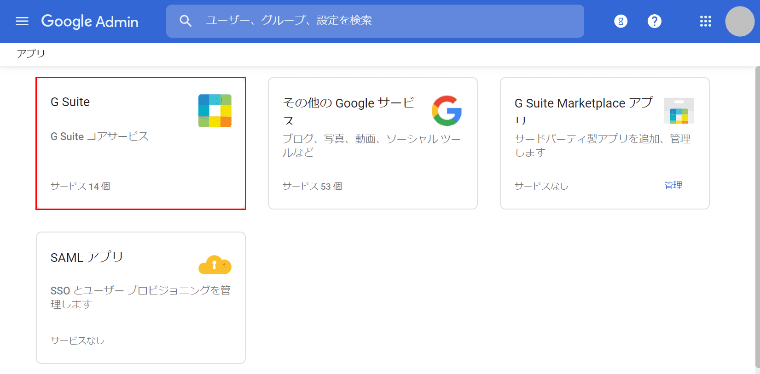The image size is (760, 374).
Task: Click the search magnifier icon
Action: click(x=185, y=21)
